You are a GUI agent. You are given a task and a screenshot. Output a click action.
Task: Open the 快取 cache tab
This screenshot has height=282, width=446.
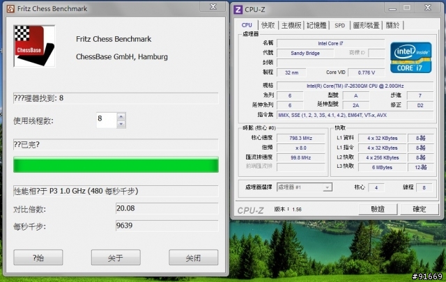tap(268, 25)
